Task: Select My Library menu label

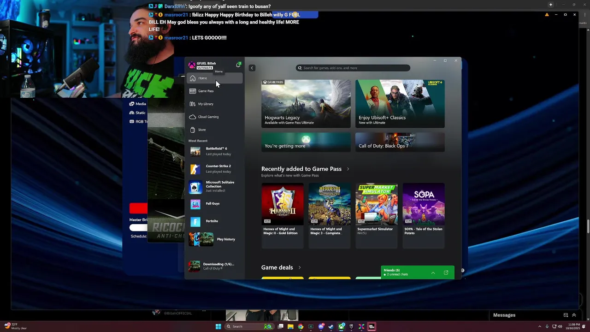Action: (206, 104)
